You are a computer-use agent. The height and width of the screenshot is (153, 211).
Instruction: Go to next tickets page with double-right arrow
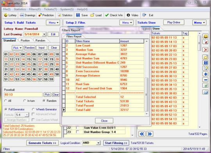pos(150,134)
